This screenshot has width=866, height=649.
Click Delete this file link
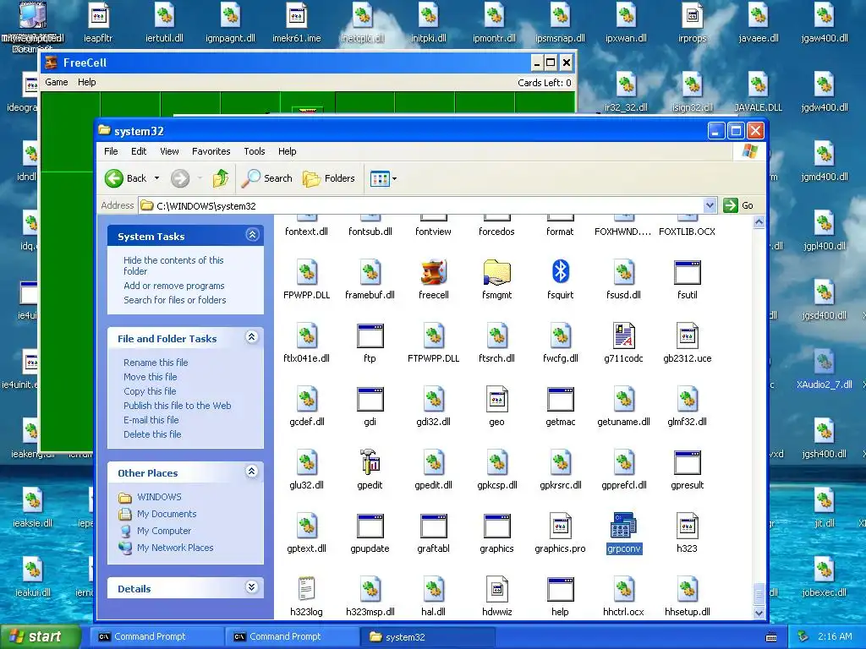pyautogui.click(x=152, y=434)
